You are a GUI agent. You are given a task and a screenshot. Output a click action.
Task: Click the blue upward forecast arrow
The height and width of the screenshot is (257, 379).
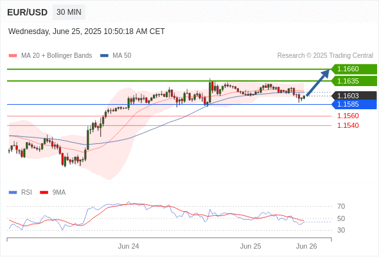(318, 83)
